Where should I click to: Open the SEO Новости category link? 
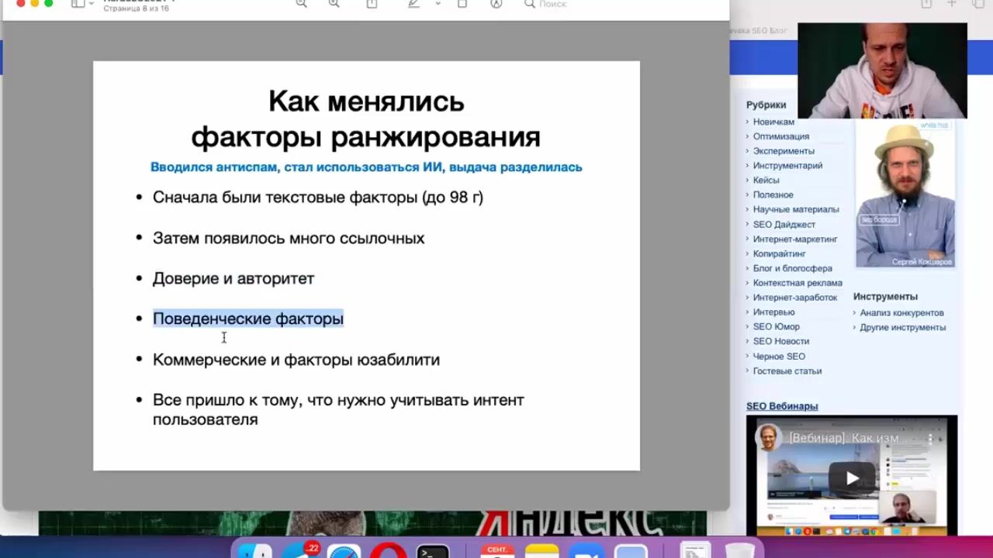[x=780, y=341]
